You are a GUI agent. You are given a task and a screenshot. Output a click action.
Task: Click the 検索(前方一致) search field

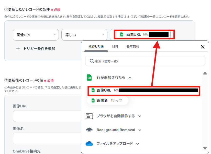tap(145, 61)
